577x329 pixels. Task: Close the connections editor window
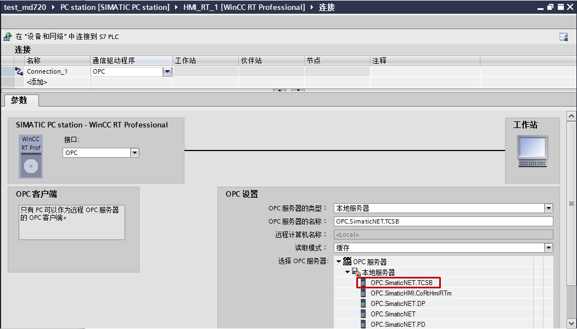coord(570,7)
